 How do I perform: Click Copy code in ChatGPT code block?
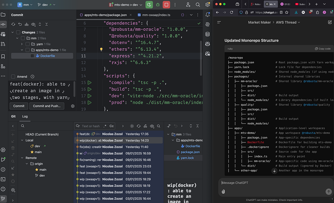(x=323, y=49)
